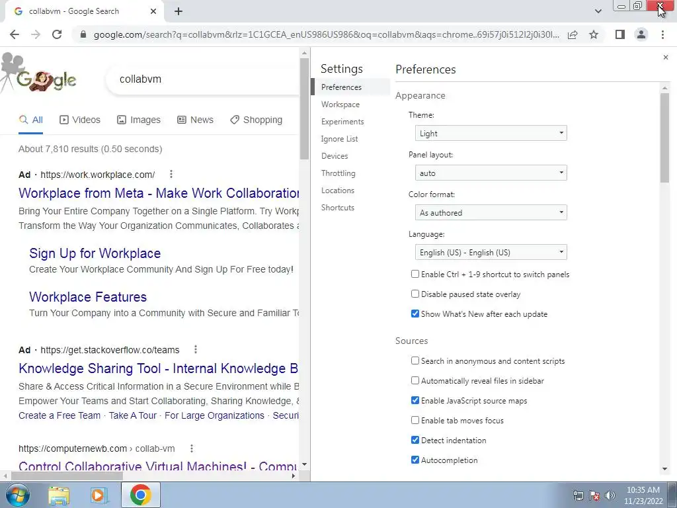This screenshot has height=508, width=677.
Task: Click the browser forward arrow
Action: [x=36, y=34]
